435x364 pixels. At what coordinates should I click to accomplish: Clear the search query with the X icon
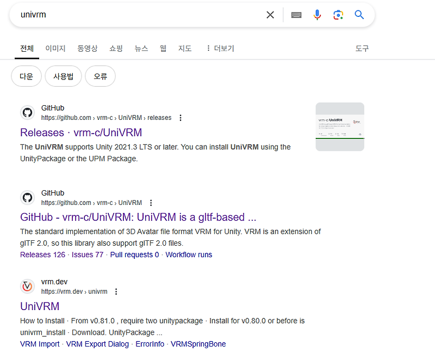(x=270, y=15)
